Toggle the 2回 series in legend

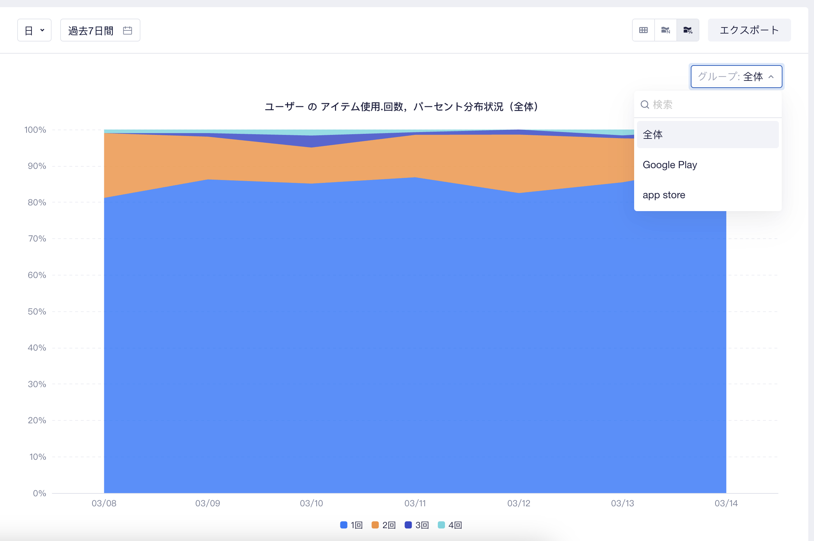coord(383,525)
